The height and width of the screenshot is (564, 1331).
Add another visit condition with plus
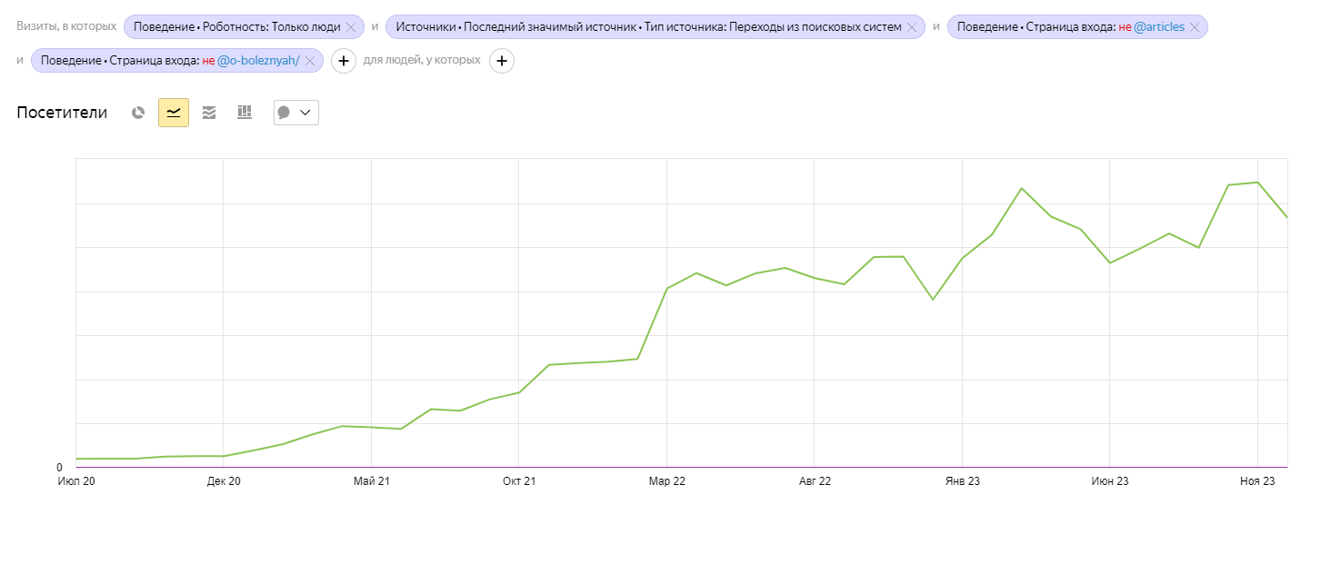point(343,61)
